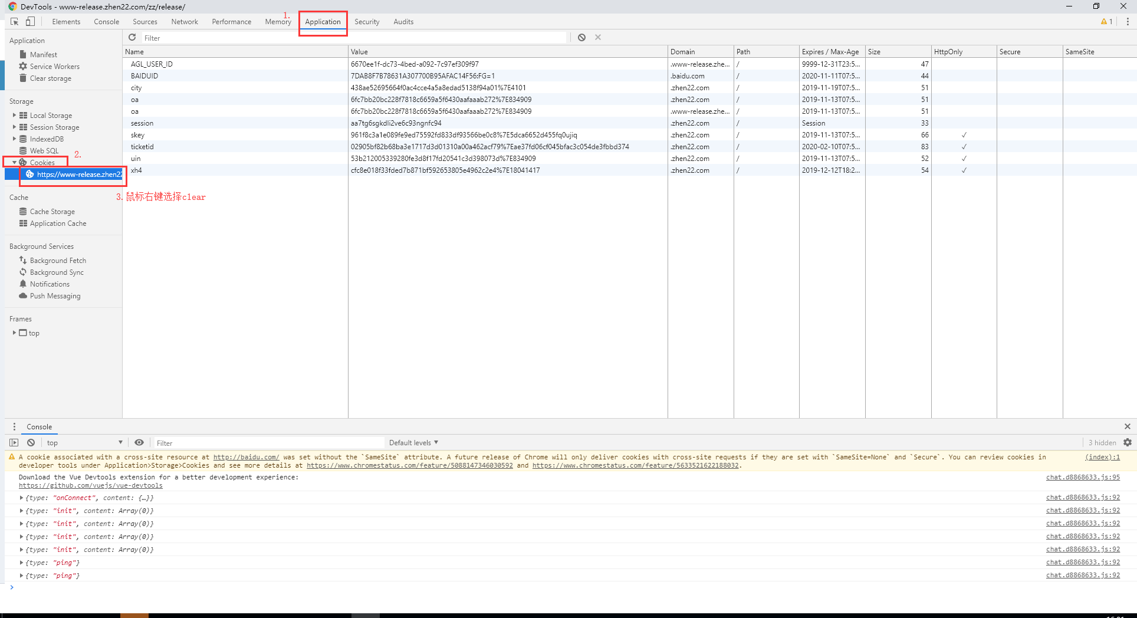Open the chromestatus feature 5088147346030592 link

coord(410,465)
